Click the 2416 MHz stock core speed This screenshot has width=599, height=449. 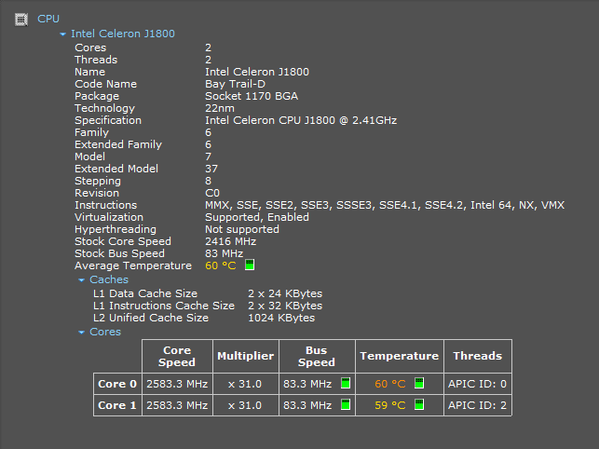[x=231, y=241]
